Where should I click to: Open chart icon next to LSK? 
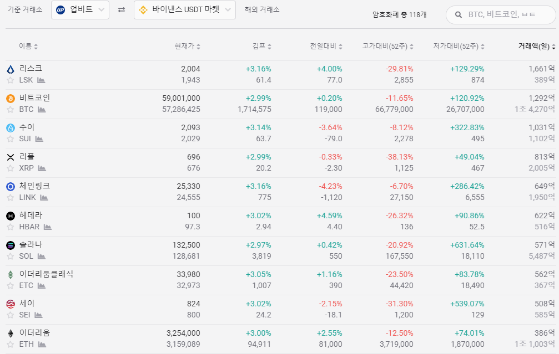[41, 80]
